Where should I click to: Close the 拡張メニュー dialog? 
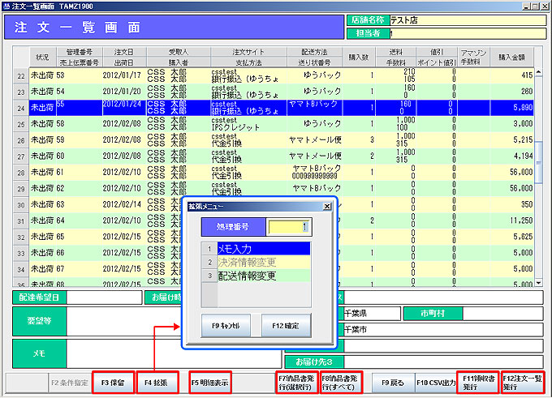(326, 207)
